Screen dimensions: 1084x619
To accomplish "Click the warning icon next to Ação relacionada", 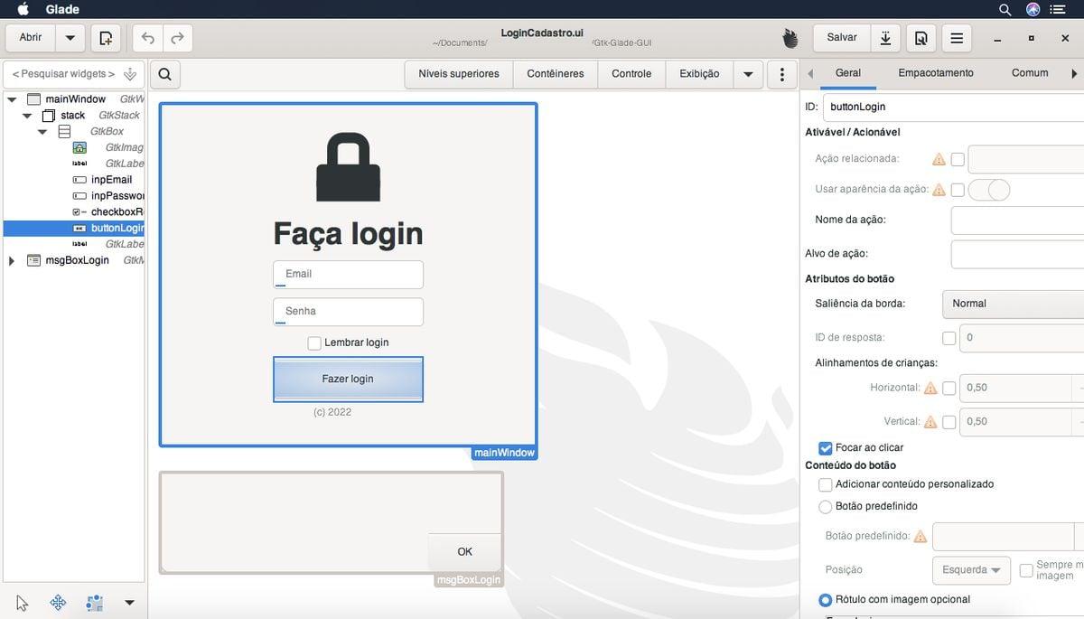I will [x=939, y=159].
